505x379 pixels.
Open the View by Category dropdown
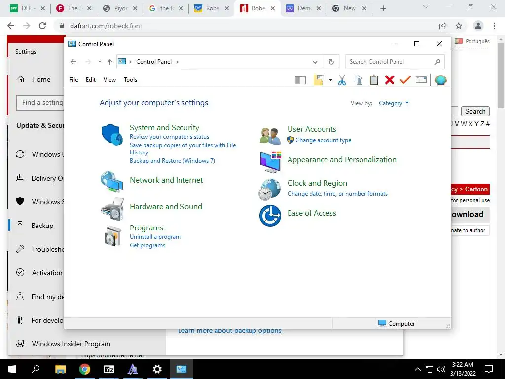[x=394, y=103]
